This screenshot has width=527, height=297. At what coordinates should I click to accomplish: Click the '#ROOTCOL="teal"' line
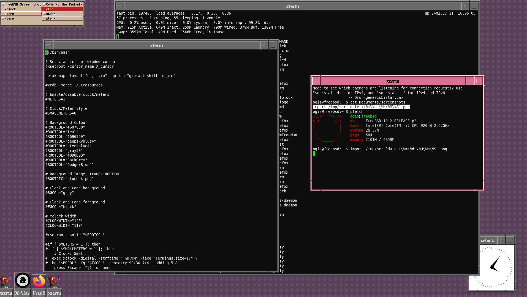coord(62,132)
